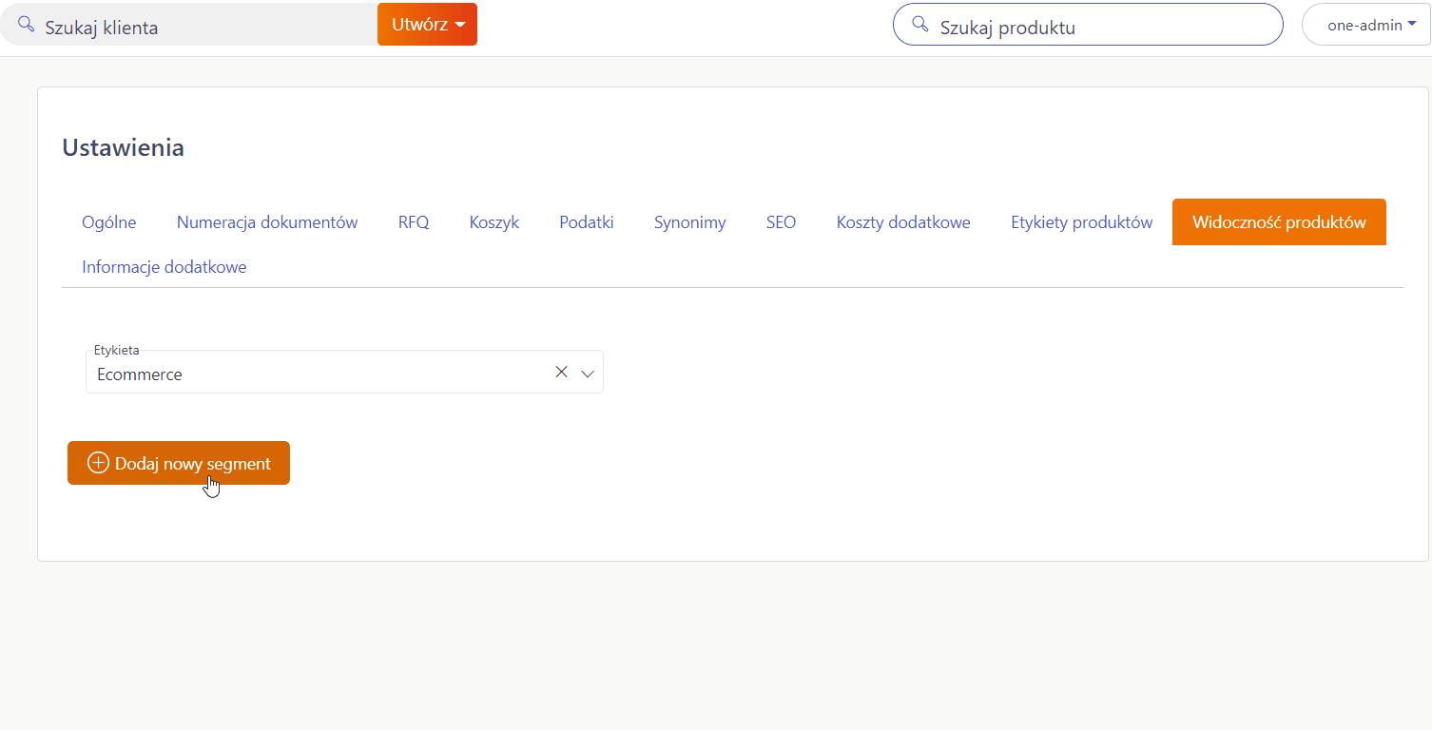
Task: Go to the Etykiety produktów tab
Action: 1082,222
